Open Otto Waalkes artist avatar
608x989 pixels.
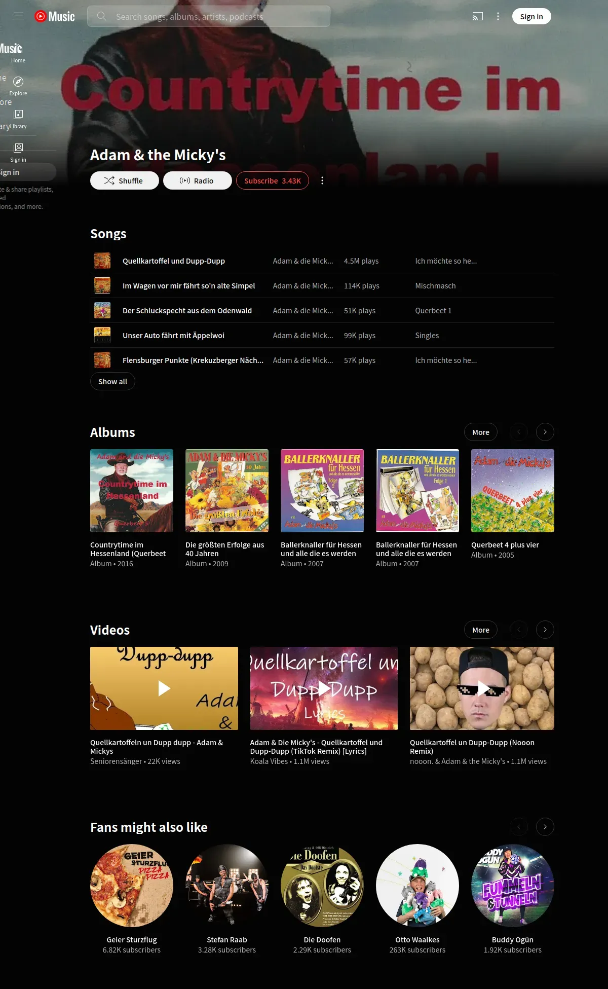417,886
